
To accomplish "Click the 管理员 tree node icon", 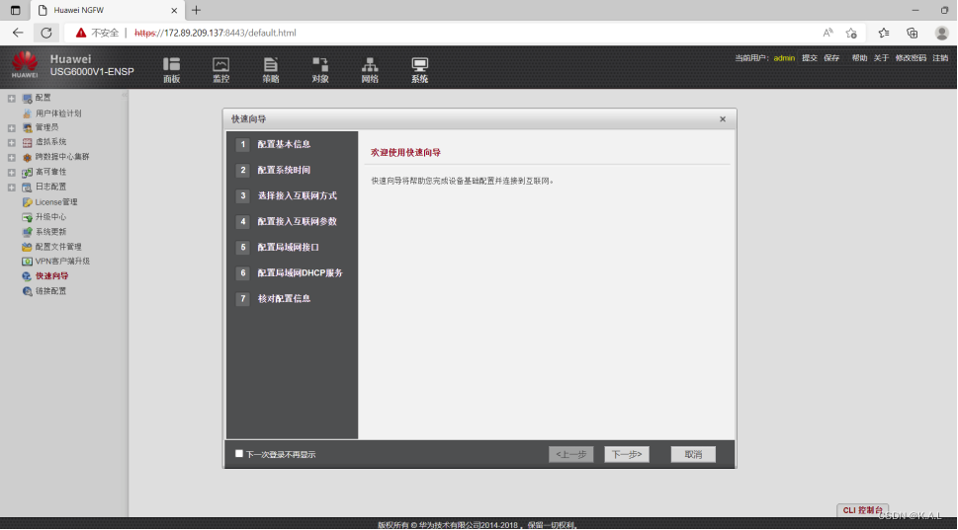I will [27, 127].
